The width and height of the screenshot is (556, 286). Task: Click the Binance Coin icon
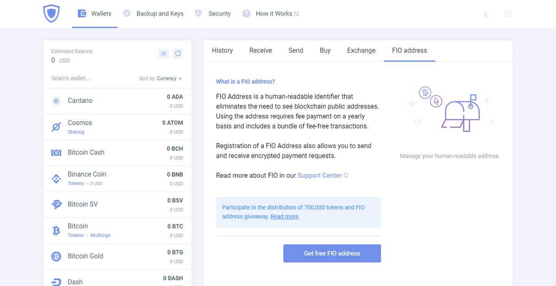[x=56, y=179]
